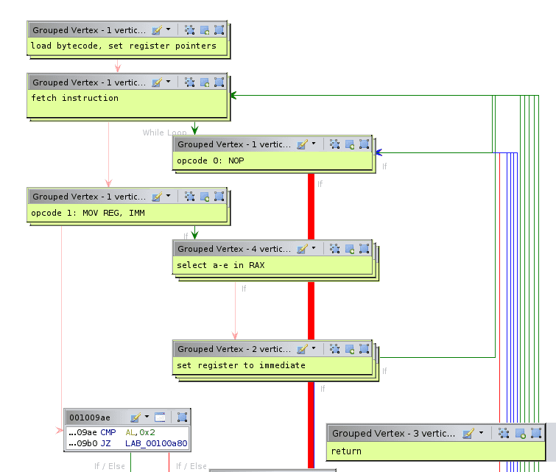Click add-to-group icon on "return" vertex

pos(520,434)
